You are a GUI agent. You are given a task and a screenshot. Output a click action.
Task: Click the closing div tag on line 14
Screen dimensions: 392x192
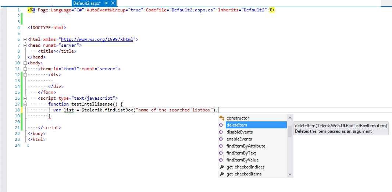coord(56,86)
